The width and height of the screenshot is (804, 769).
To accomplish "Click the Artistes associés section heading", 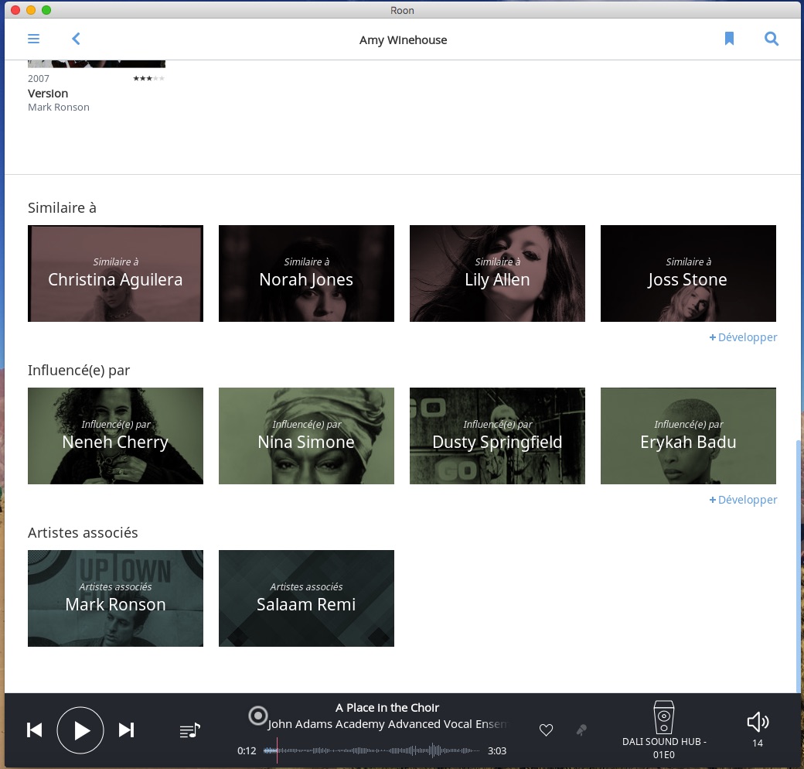I will point(83,532).
